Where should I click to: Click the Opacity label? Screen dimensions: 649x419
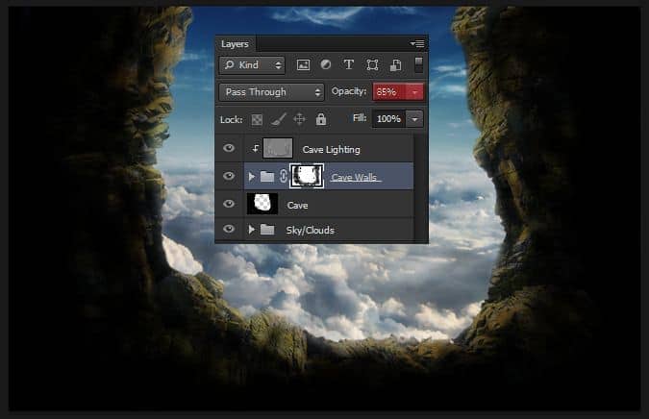[348, 91]
